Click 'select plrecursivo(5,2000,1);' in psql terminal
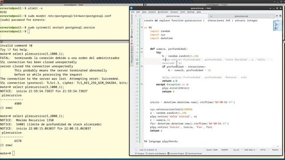 coord(38,116)
